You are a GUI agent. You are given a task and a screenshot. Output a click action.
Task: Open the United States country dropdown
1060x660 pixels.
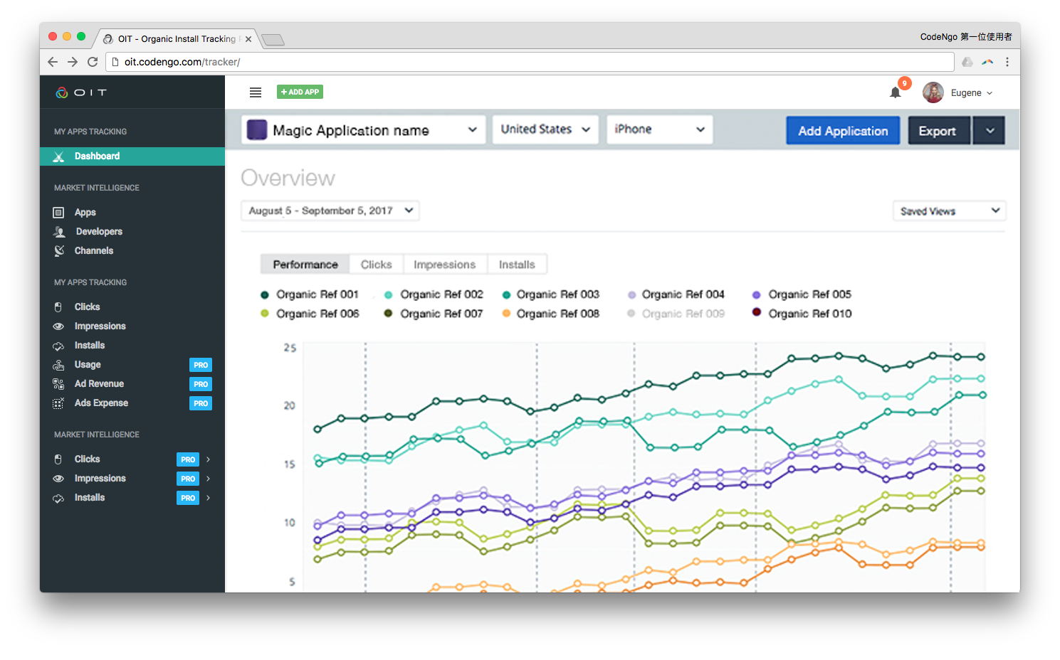pos(545,129)
